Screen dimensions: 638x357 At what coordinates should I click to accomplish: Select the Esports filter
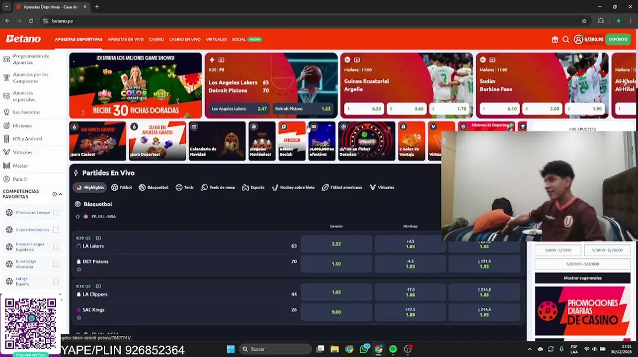point(253,187)
